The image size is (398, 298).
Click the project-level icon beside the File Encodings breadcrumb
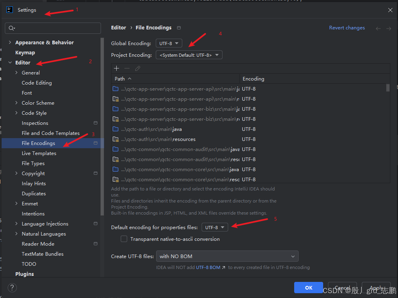(x=179, y=28)
